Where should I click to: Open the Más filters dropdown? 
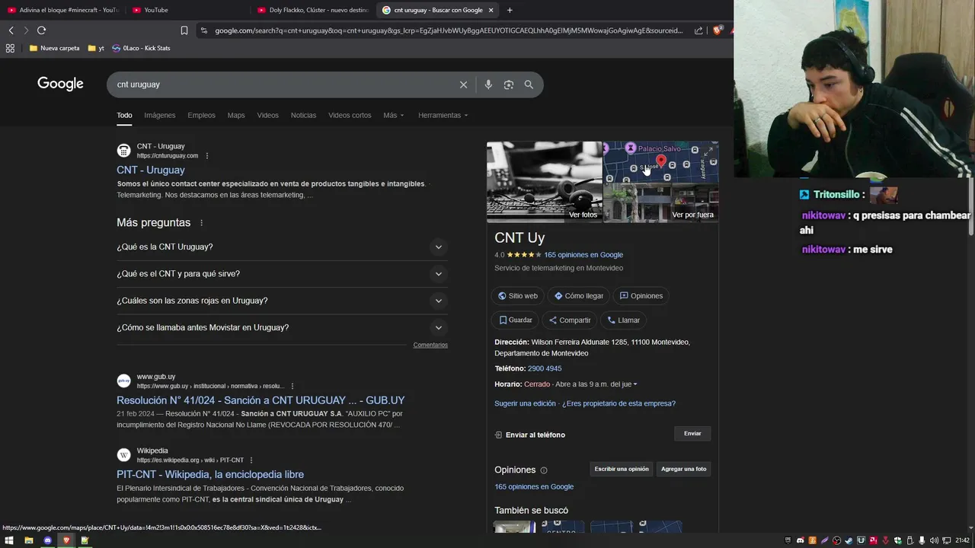coord(394,115)
